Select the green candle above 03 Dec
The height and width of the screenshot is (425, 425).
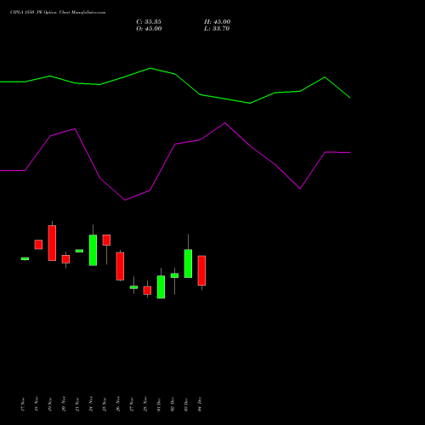188,263
